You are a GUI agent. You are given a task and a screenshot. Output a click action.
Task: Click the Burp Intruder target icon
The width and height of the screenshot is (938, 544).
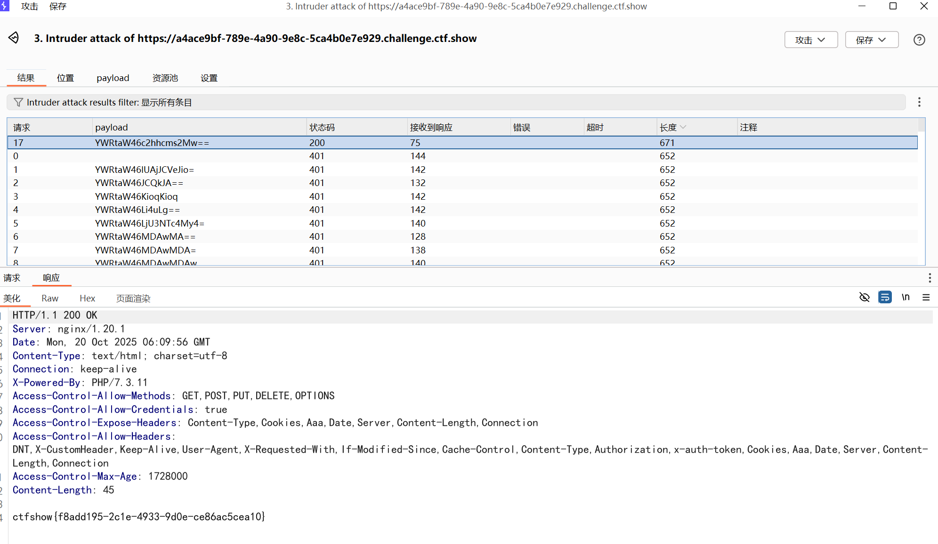point(14,38)
